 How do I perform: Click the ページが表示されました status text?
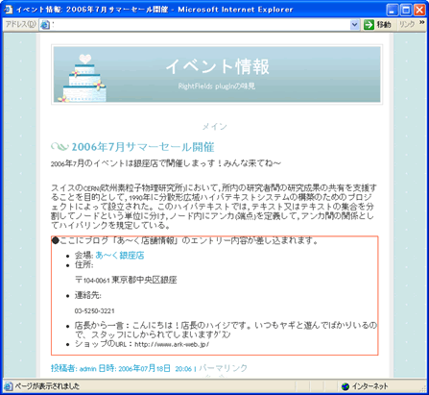[47, 386]
